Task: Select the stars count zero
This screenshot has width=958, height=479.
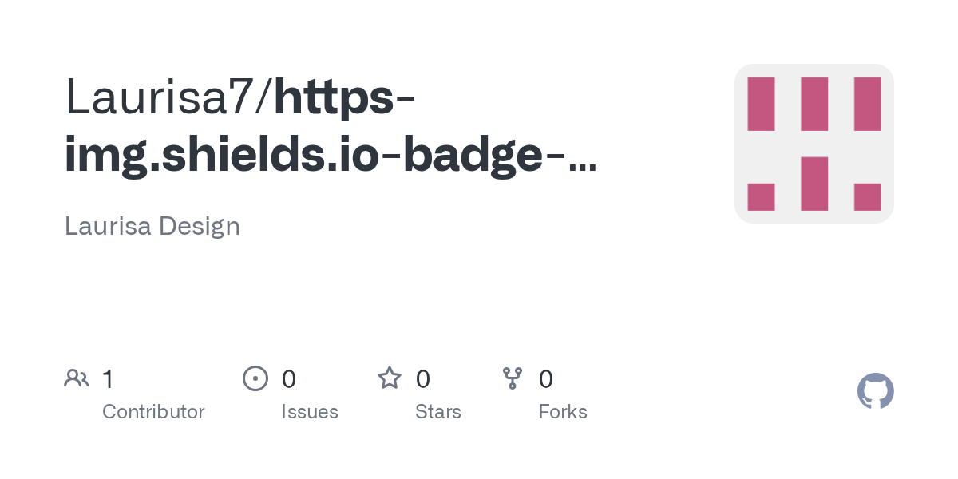Action: click(423, 379)
